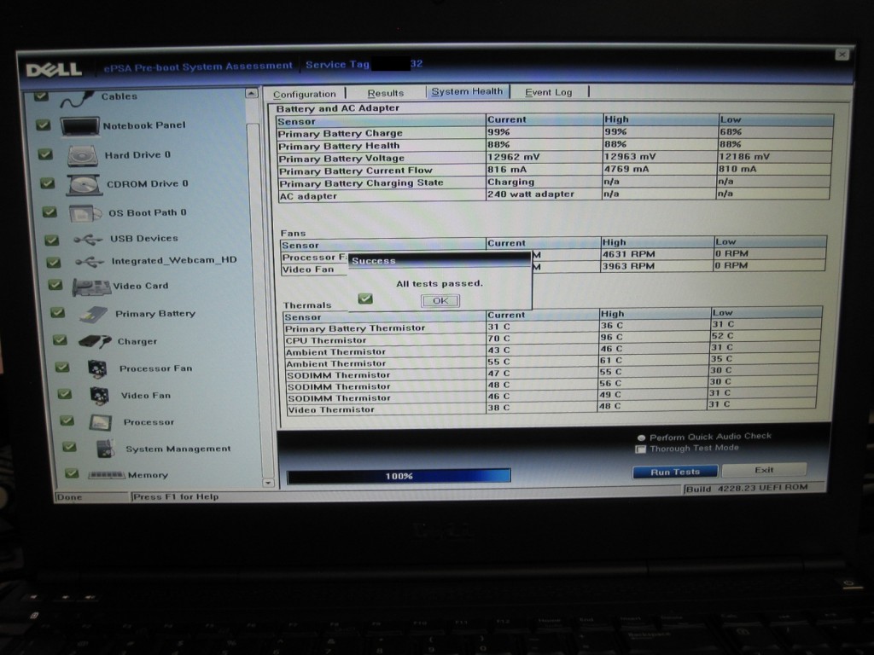Select the Charger adapter icon
The height and width of the screenshot is (655, 874).
pyautogui.click(x=95, y=341)
